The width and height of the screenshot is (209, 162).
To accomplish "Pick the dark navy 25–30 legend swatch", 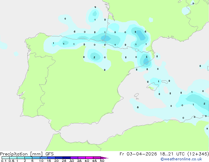I will point(67,158).
